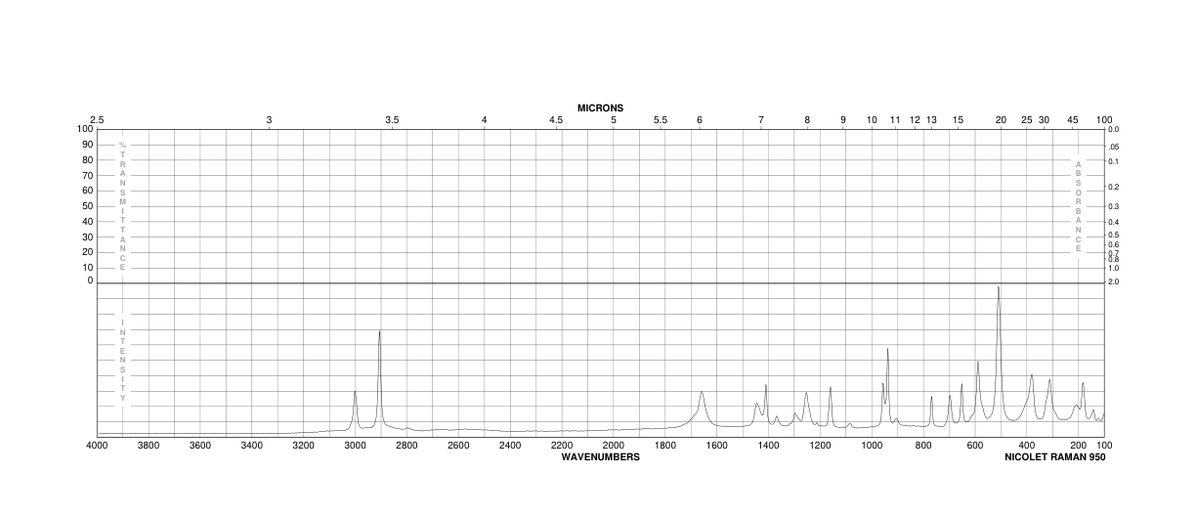This screenshot has width=1196, height=516.
Task: Click the MICRONS axis title
Action: pos(600,107)
